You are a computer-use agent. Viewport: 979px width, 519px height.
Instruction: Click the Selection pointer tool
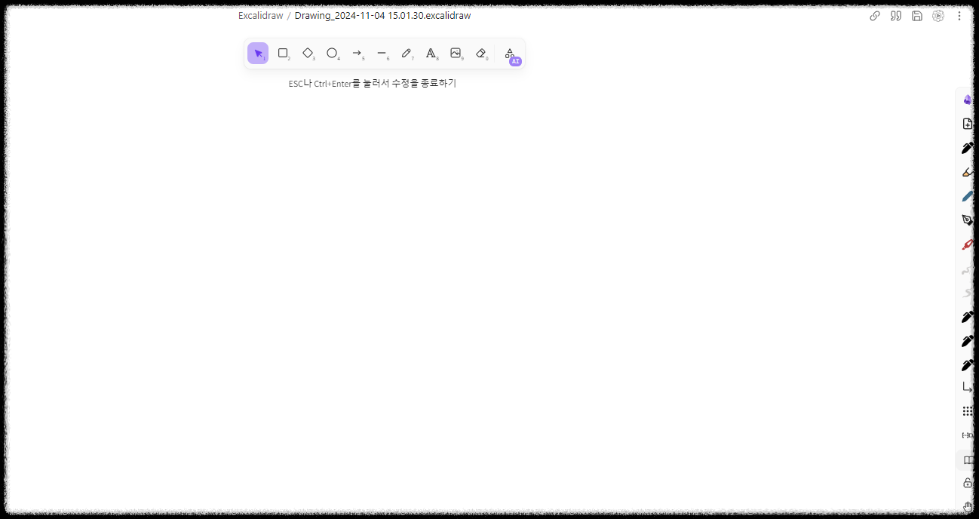pos(258,53)
